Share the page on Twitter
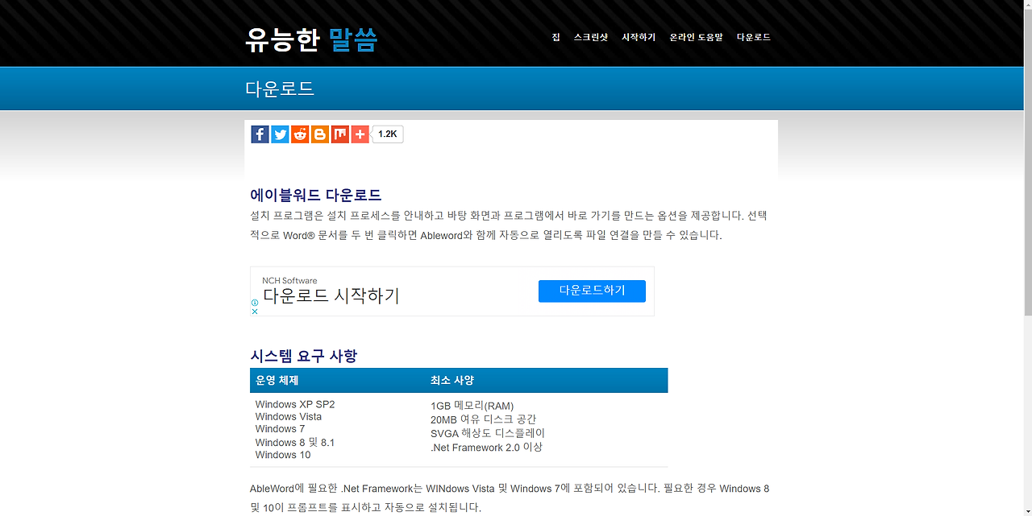Screen dimensions: 1032x516 pos(280,134)
